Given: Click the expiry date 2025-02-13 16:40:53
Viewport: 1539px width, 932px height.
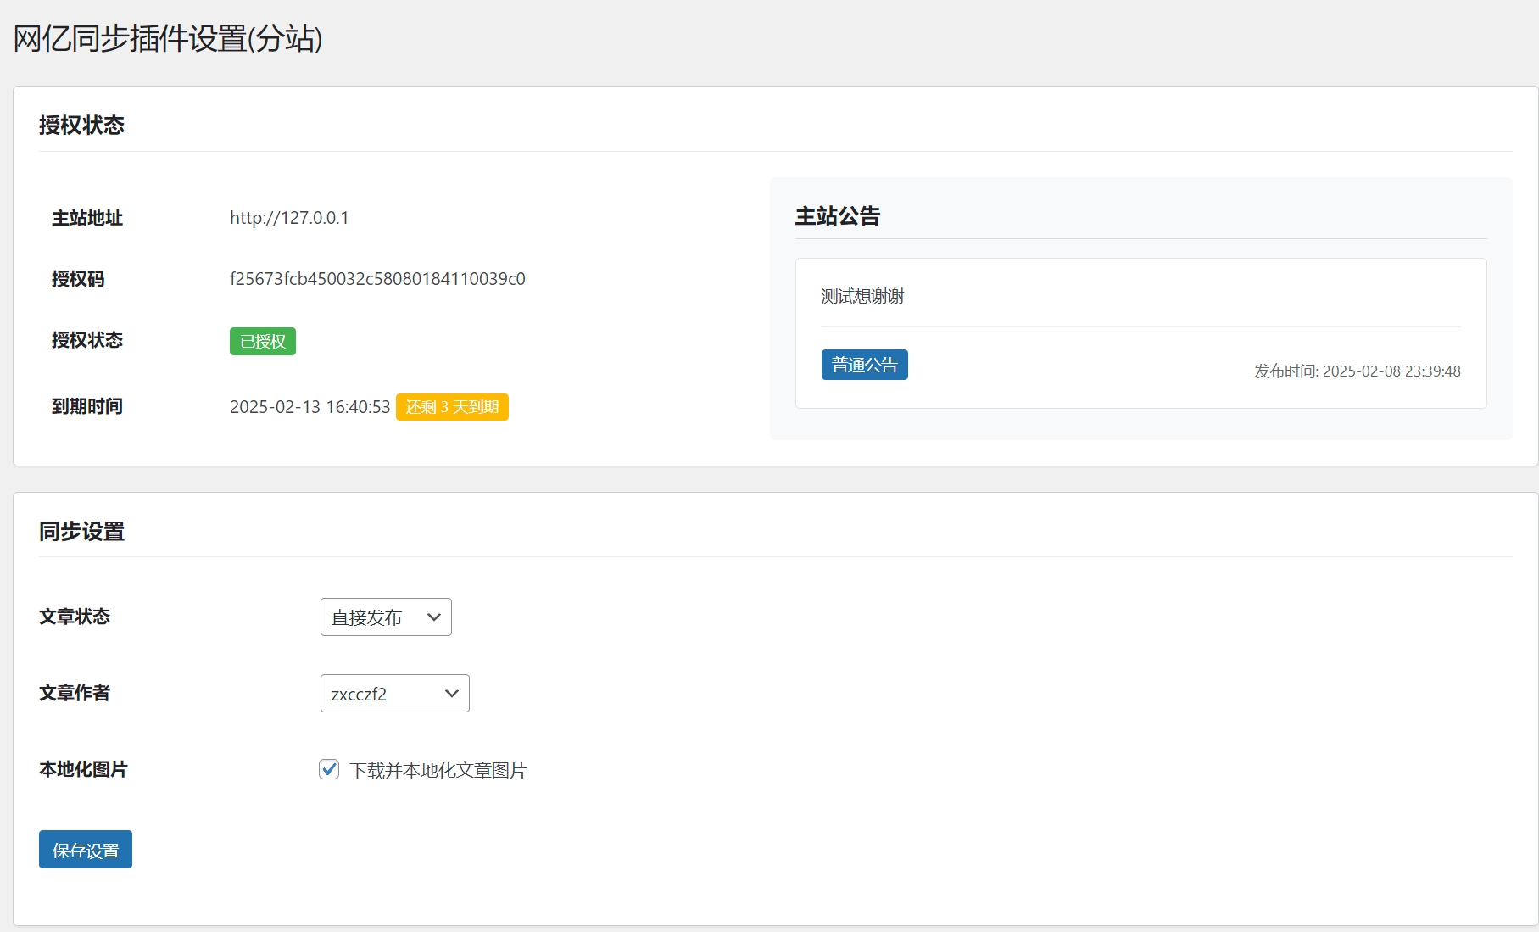Looking at the screenshot, I should [309, 407].
